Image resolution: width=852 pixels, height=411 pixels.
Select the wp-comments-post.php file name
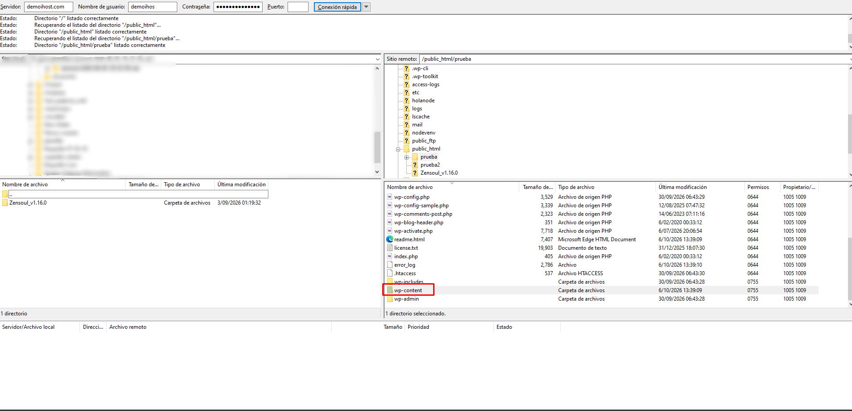tap(423, 214)
